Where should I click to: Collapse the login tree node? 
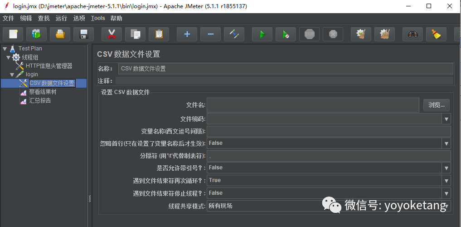[12, 74]
